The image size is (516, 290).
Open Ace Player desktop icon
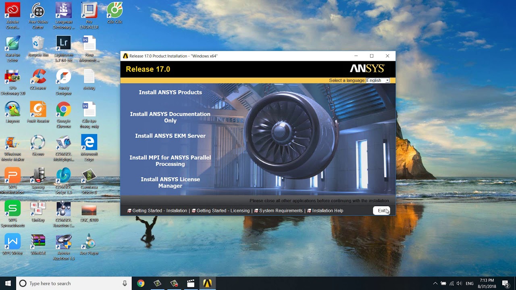pyautogui.click(x=89, y=244)
